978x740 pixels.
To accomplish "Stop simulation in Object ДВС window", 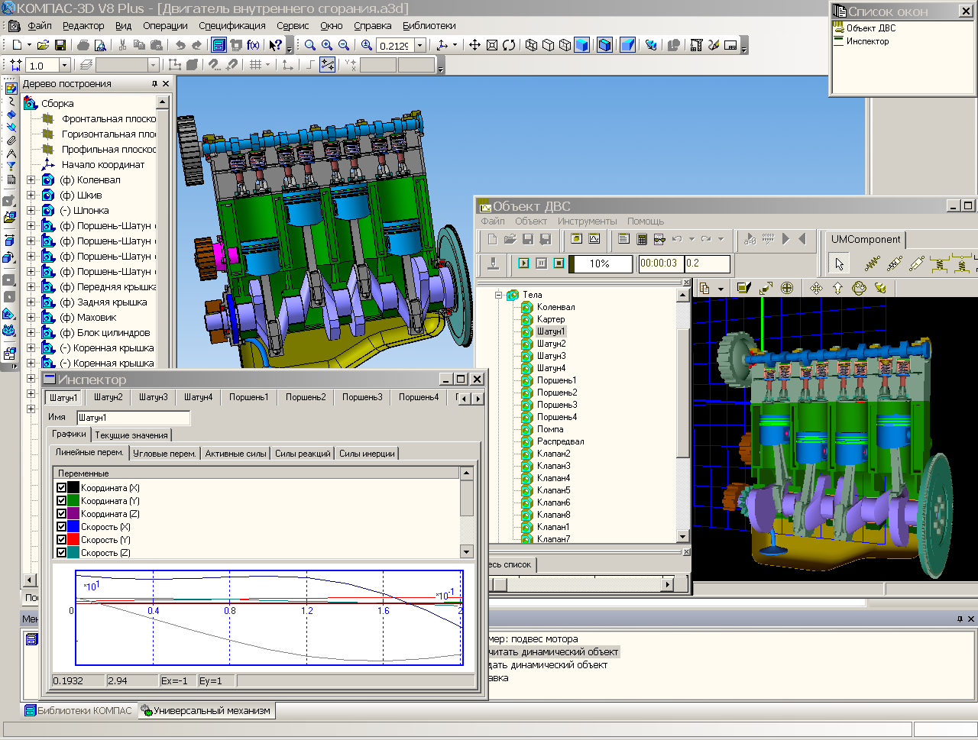I will (x=559, y=263).
